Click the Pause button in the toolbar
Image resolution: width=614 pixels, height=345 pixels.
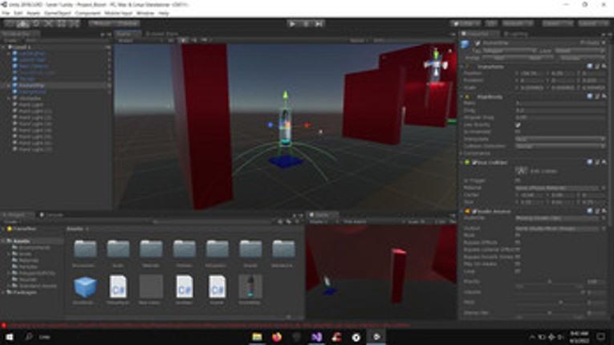pos(306,24)
